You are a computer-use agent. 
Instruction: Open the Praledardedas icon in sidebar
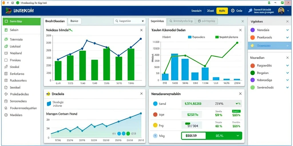click(x=6, y=94)
